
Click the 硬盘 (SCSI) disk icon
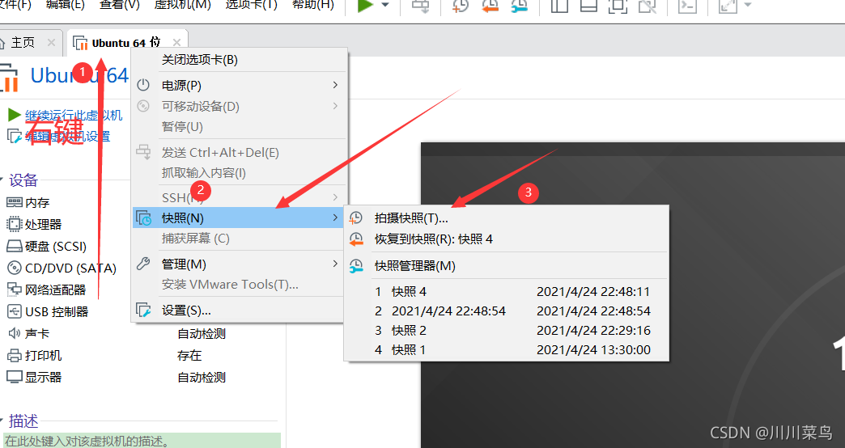click(14, 246)
